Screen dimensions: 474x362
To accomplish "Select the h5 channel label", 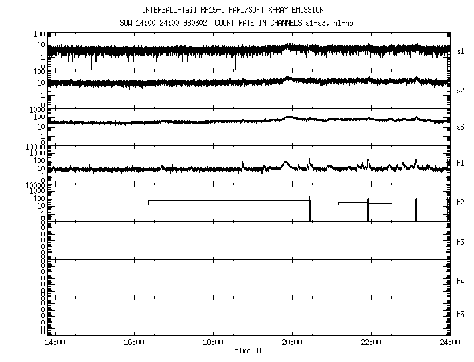I will tap(460, 315).
